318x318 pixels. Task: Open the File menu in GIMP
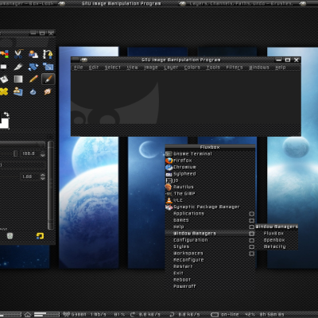click(x=79, y=68)
